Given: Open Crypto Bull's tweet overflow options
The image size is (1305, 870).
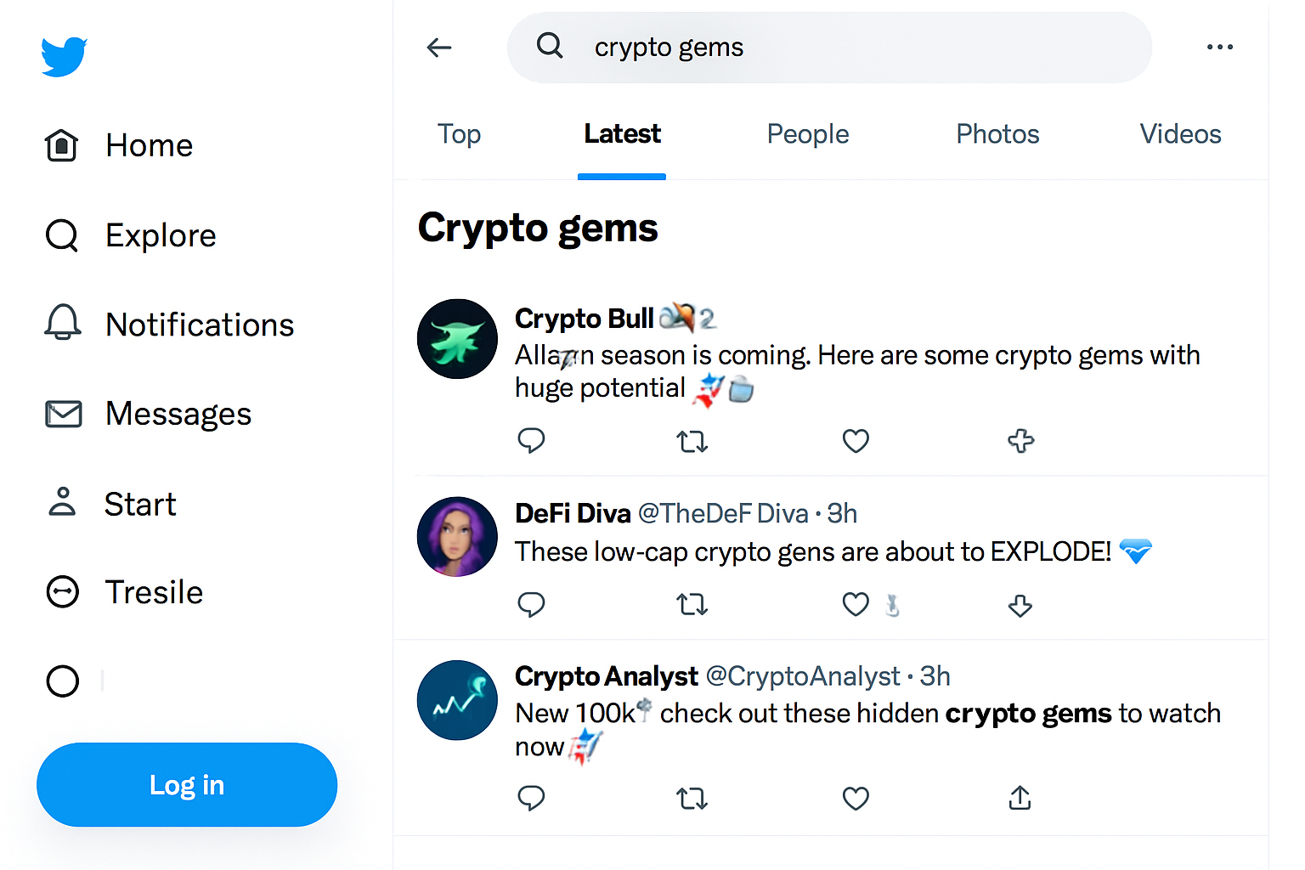Looking at the screenshot, I should click(x=1020, y=441).
